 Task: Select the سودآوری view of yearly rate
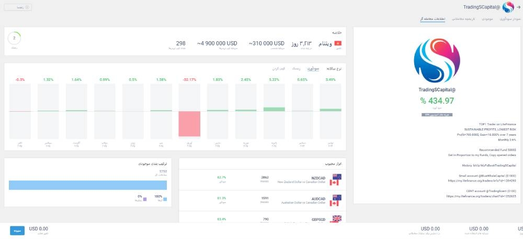point(313,68)
